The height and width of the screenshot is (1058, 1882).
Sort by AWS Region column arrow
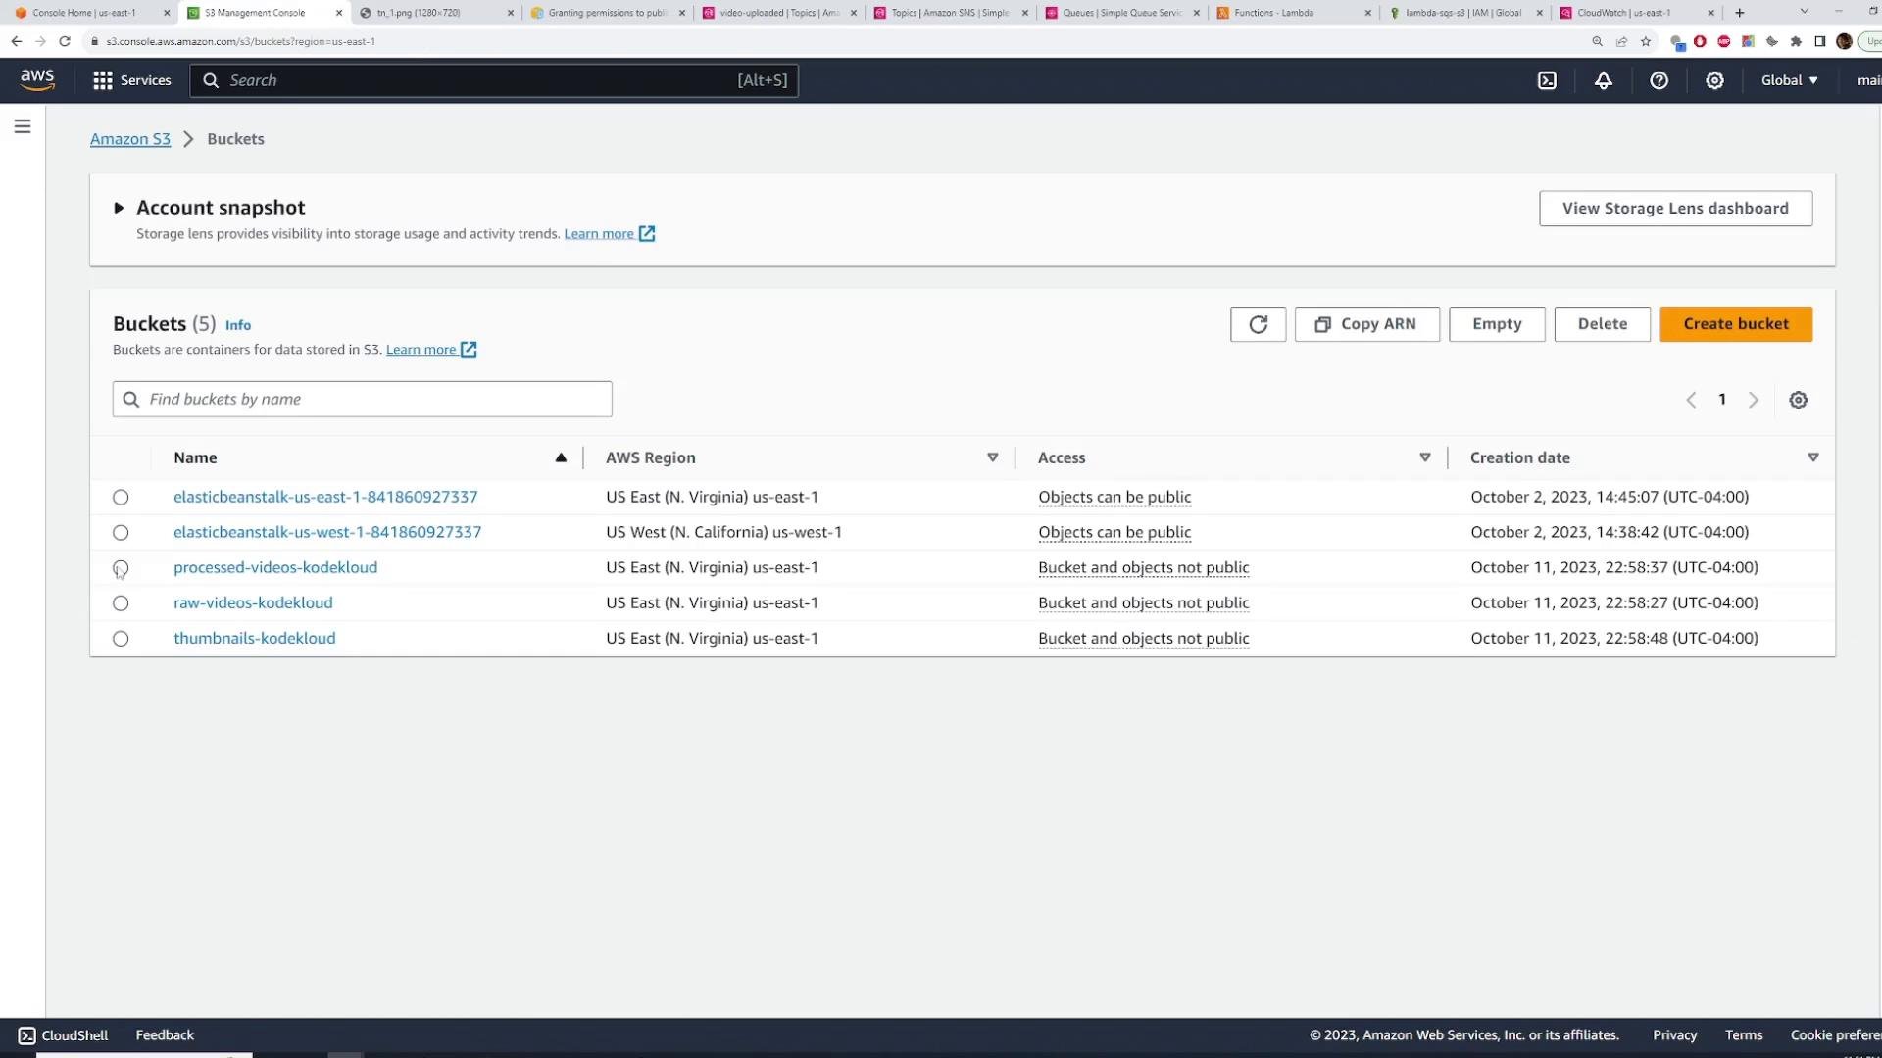[992, 457]
